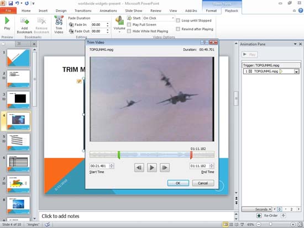304x228 pixels.
Task: Switch to the Home tab
Action: [x=26, y=10]
